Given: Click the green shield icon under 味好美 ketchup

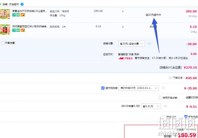Looking at the screenshot, I should [x=18, y=30].
